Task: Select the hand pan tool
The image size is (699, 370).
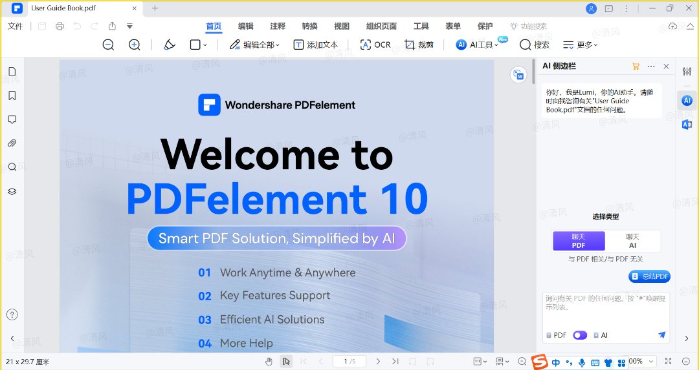Action: (x=269, y=362)
